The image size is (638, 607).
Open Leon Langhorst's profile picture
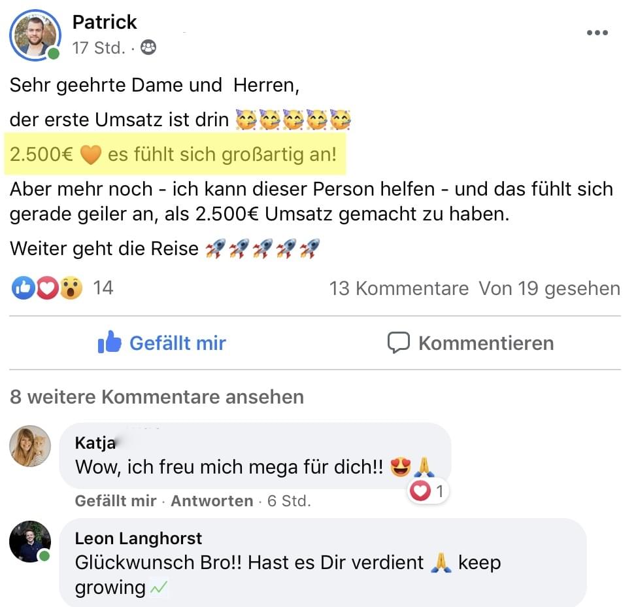coord(30,542)
